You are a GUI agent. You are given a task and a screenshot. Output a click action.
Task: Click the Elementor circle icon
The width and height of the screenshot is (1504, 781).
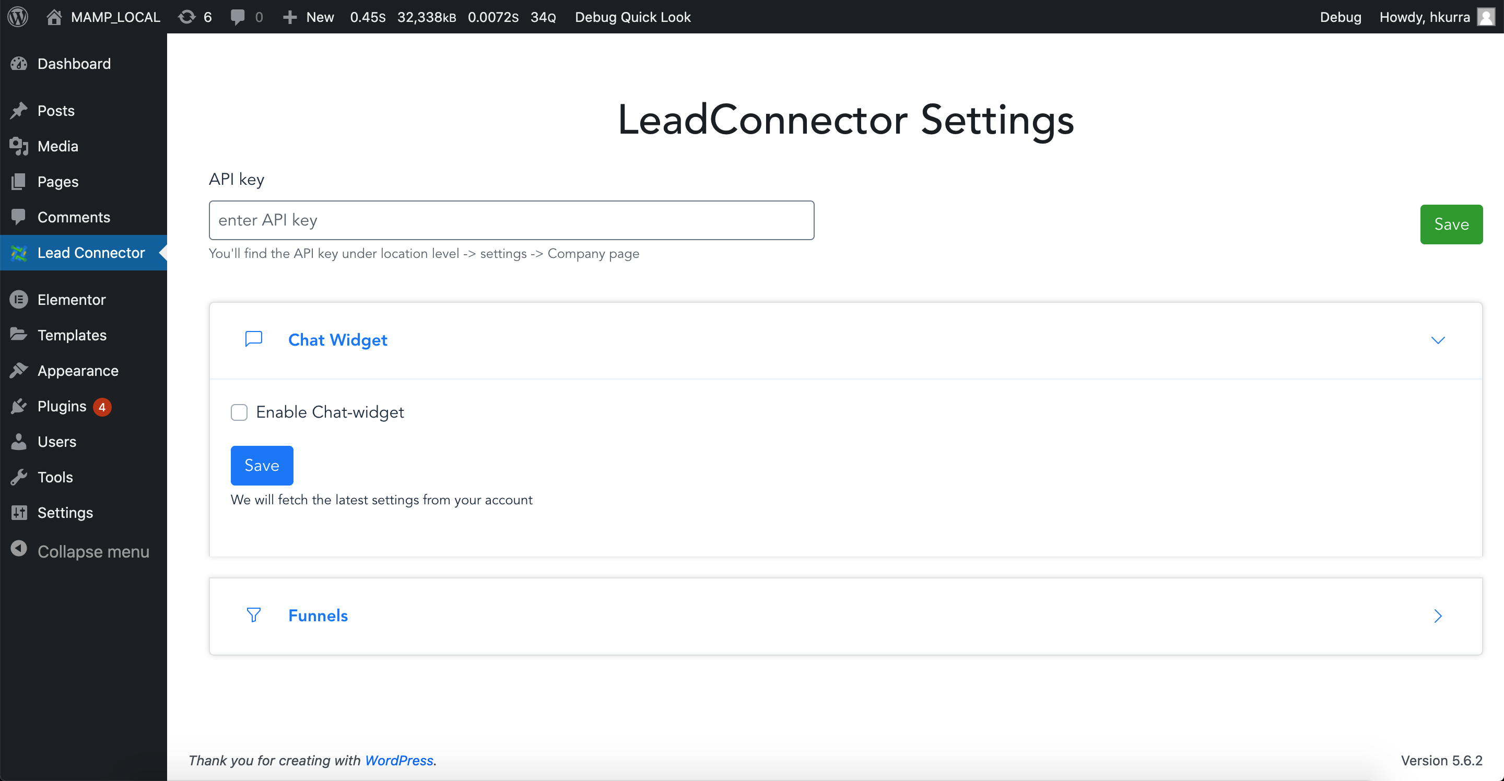pos(19,300)
